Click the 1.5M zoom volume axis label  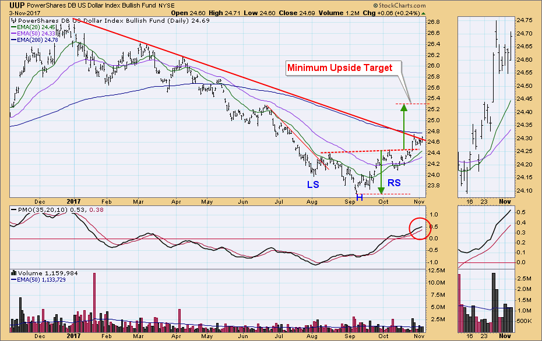click(x=524, y=300)
